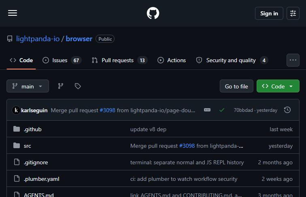Open the main branch dropdown
This screenshot has height=197, width=306.
tap(28, 86)
